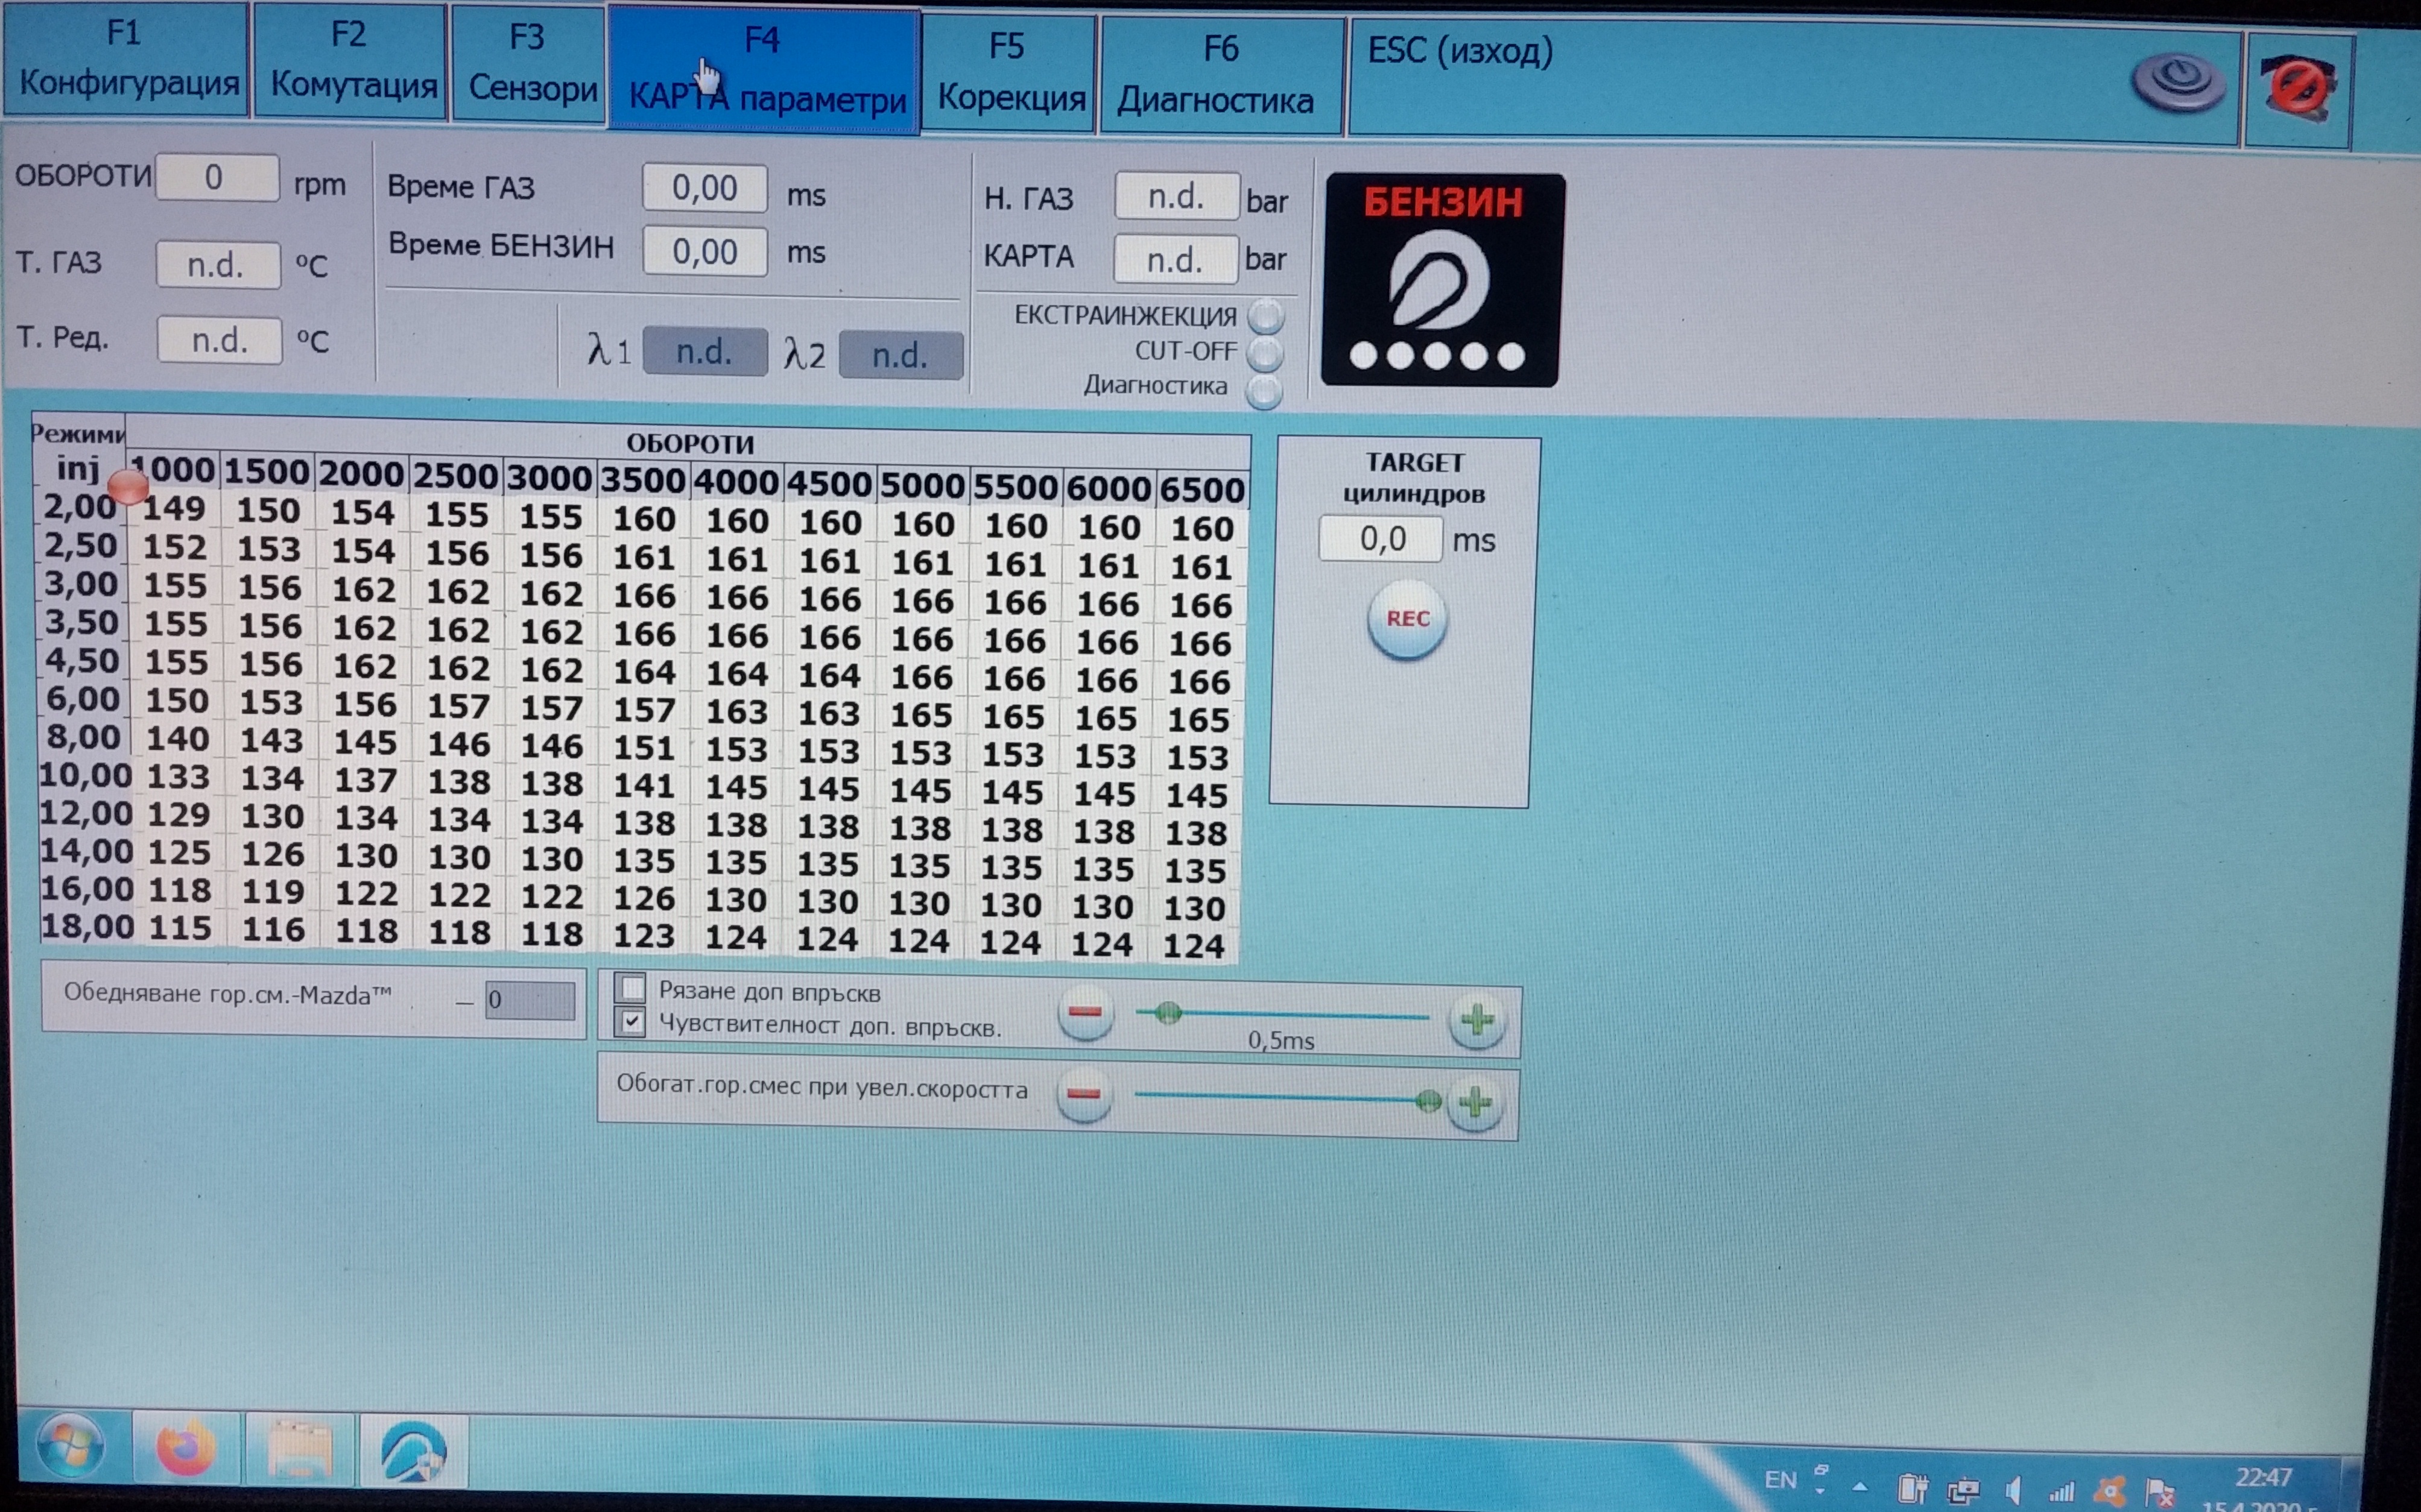The width and height of the screenshot is (2421, 1512).
Task: Click the БЕНЗИН fuel switch indicator
Action: pos(1442,280)
